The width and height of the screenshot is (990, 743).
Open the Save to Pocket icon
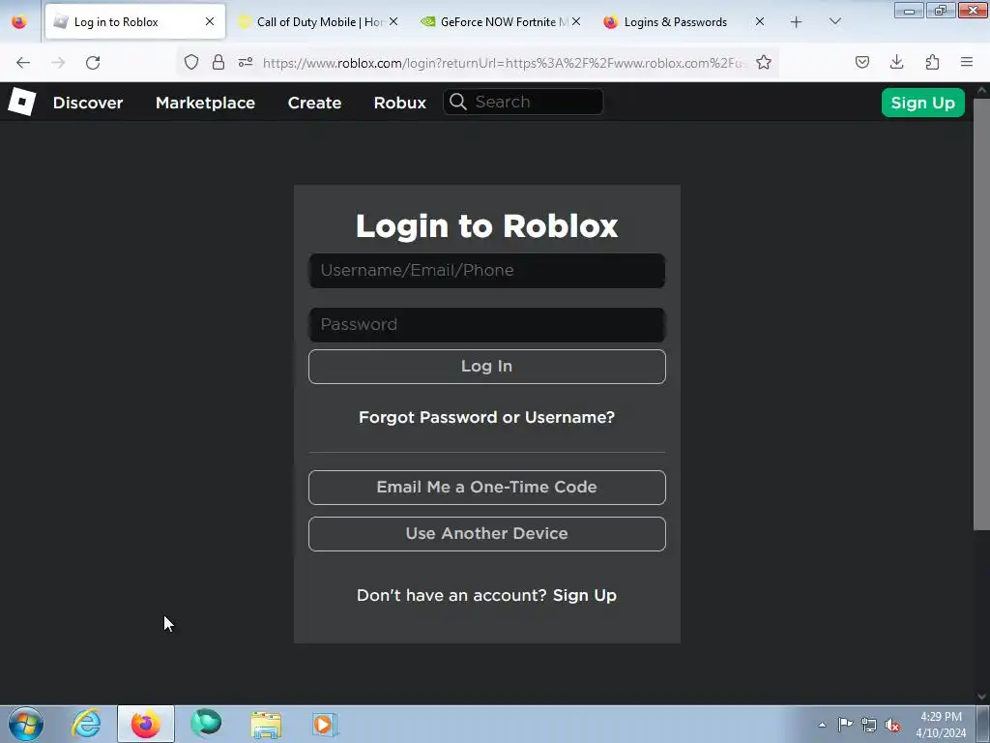(862, 62)
